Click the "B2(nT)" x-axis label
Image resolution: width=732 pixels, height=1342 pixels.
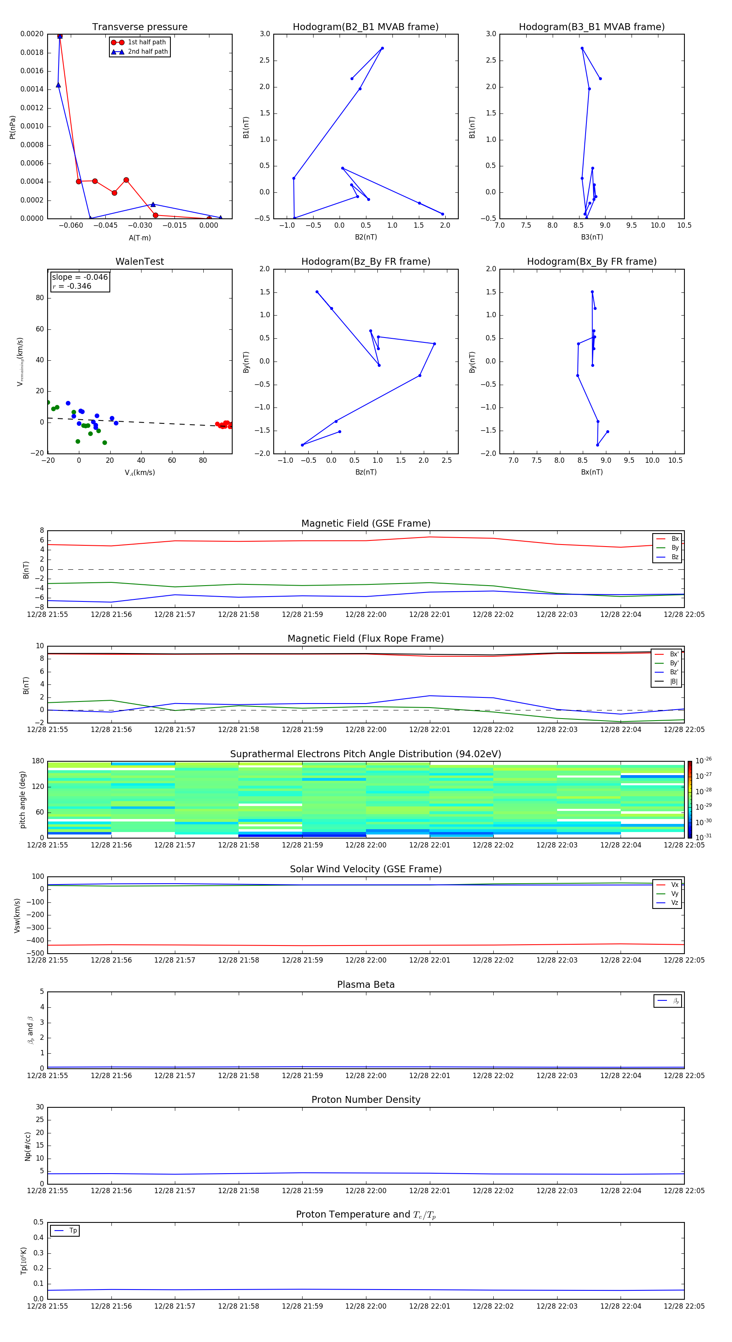pyautogui.click(x=366, y=237)
